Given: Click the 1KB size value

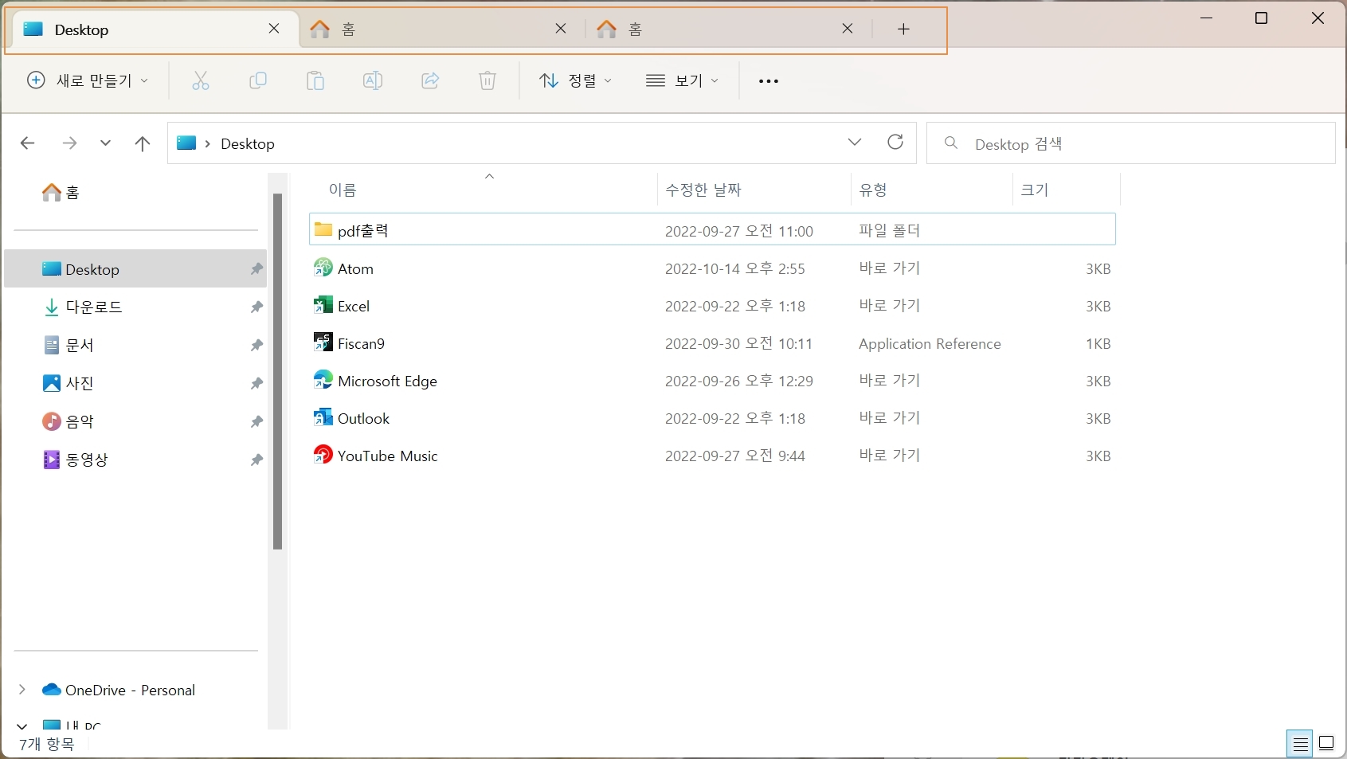Looking at the screenshot, I should tap(1098, 343).
